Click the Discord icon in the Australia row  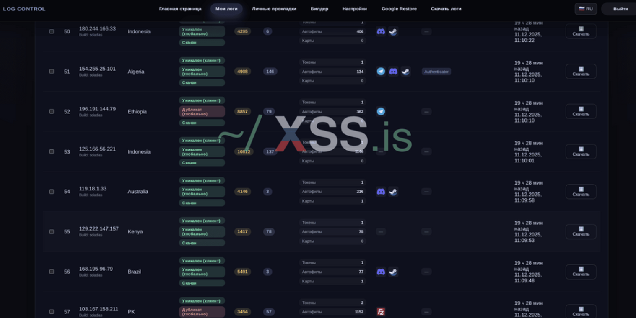381,192
